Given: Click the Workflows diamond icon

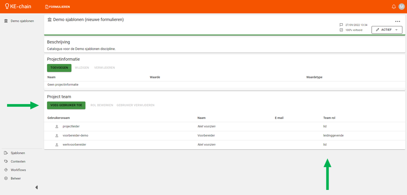Looking at the screenshot, I should coord(6,170).
